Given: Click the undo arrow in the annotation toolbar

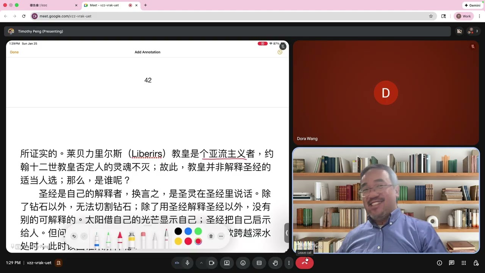Looking at the screenshot, I should pyautogui.click(x=74, y=236).
